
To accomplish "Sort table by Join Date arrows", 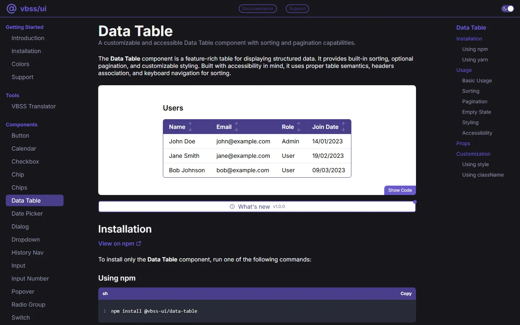I will tap(343, 127).
